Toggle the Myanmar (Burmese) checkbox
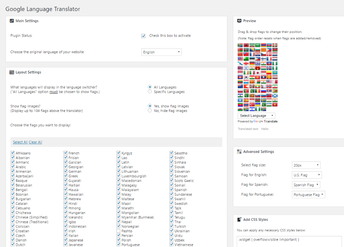344x247 pixels. [x=119, y=217]
